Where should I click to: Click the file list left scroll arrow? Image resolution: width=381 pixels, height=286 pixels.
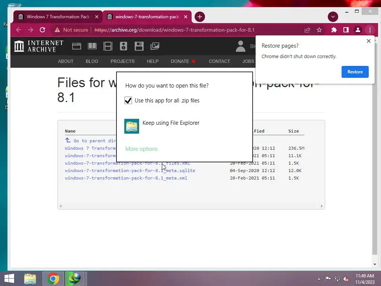pos(61,206)
